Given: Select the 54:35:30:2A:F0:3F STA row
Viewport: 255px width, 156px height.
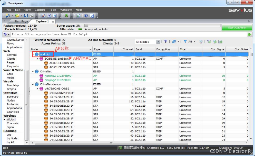Looking at the screenshot, I should [139, 93].
